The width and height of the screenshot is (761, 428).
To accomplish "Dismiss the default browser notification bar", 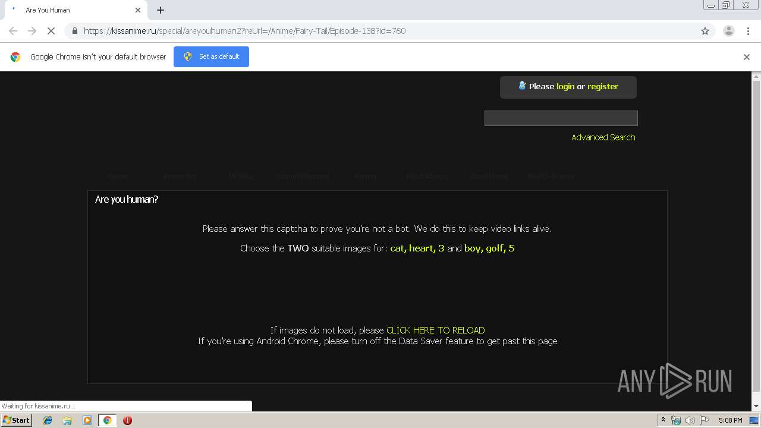I will click(747, 57).
